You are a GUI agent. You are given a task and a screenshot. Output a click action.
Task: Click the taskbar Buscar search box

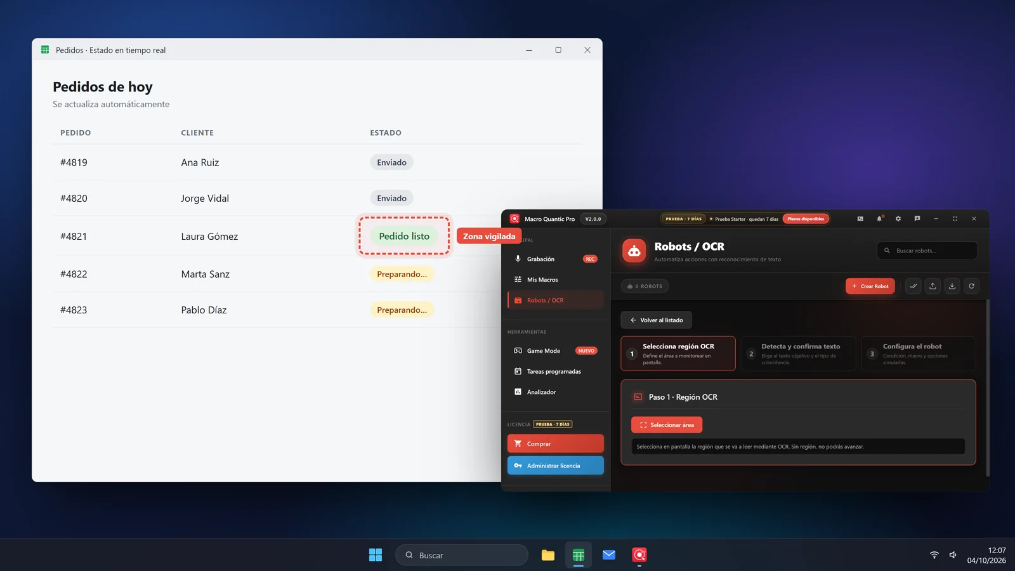pos(462,555)
